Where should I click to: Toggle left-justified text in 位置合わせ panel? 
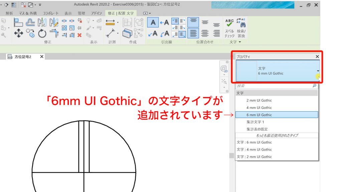[x=193, y=34]
